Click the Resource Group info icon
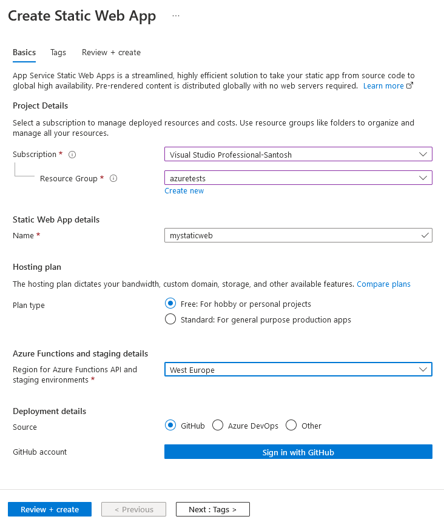Viewport: 444px width, 525px height. tap(113, 179)
